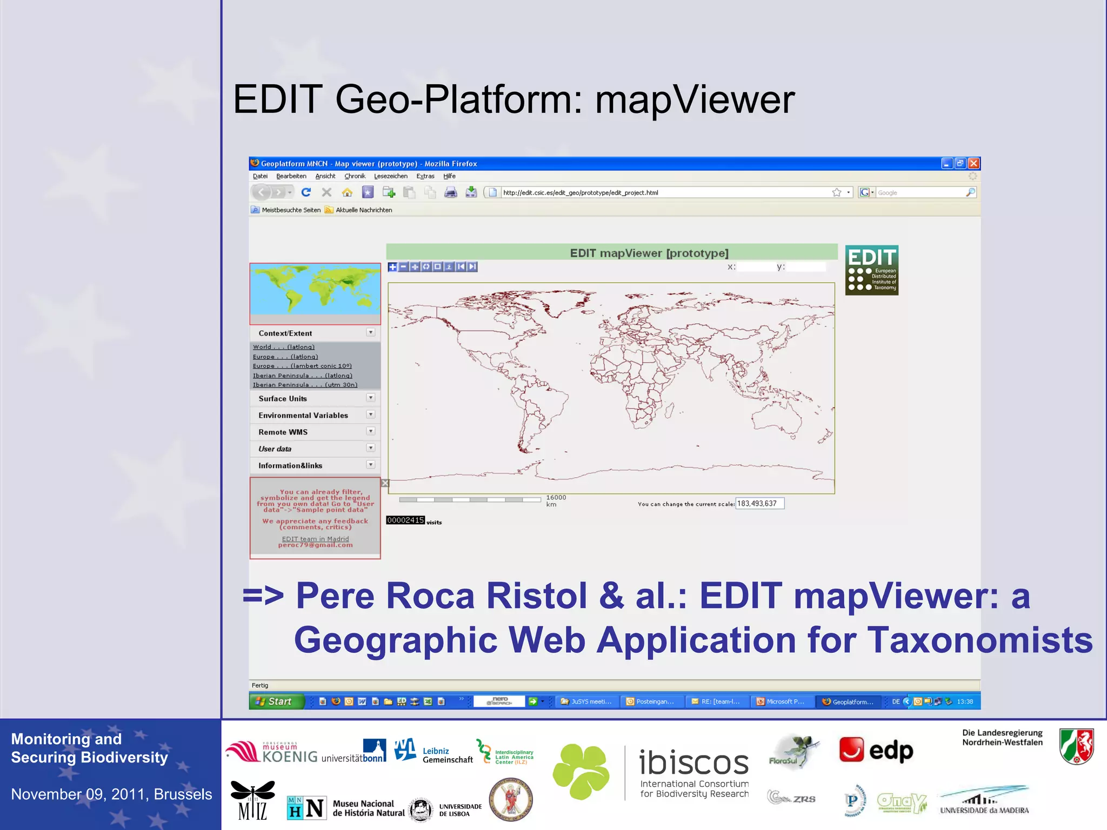Collapse the Context/Extent section
Viewport: 1107px width, 830px height.
[x=371, y=332]
